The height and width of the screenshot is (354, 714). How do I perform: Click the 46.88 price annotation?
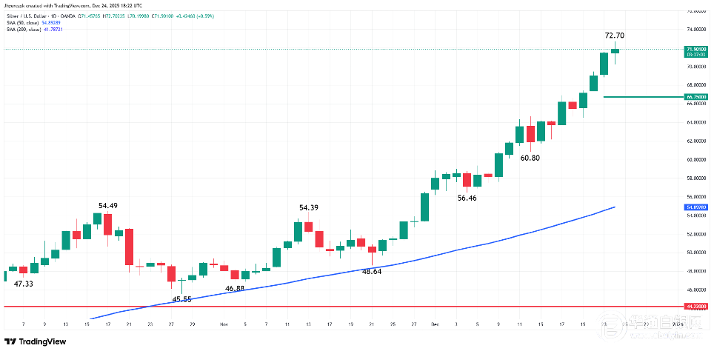235,288
